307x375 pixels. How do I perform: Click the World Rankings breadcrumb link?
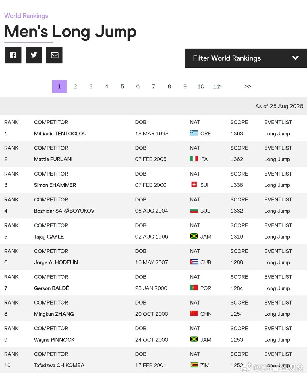(26, 16)
